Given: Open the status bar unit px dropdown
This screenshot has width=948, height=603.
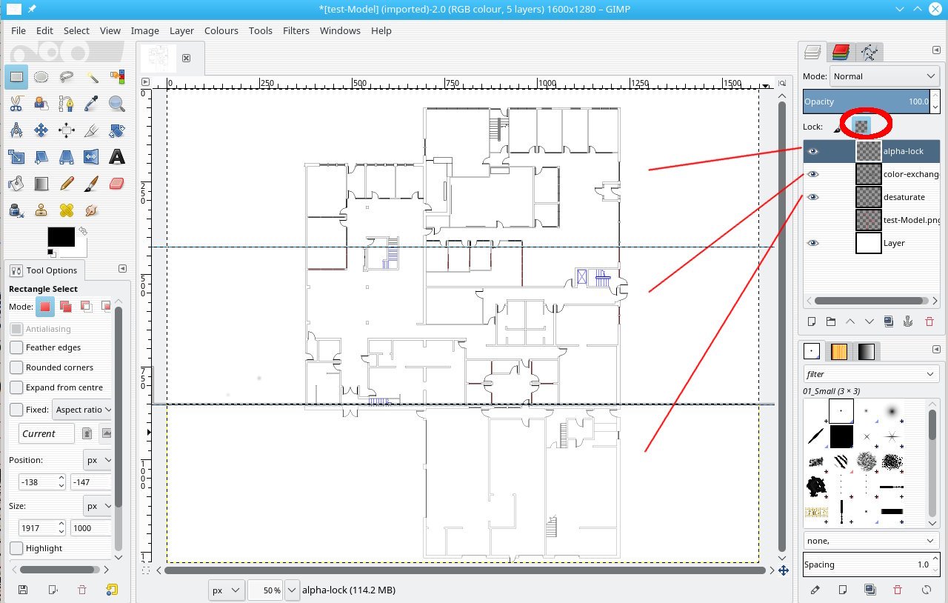Looking at the screenshot, I should click(x=226, y=590).
